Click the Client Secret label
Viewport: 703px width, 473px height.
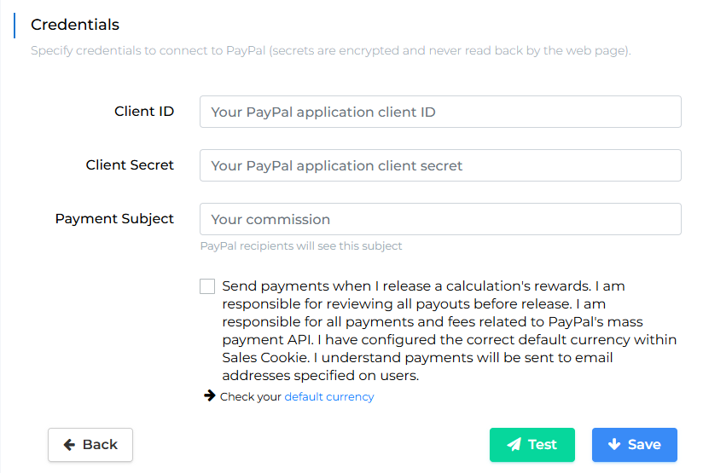[x=130, y=164]
